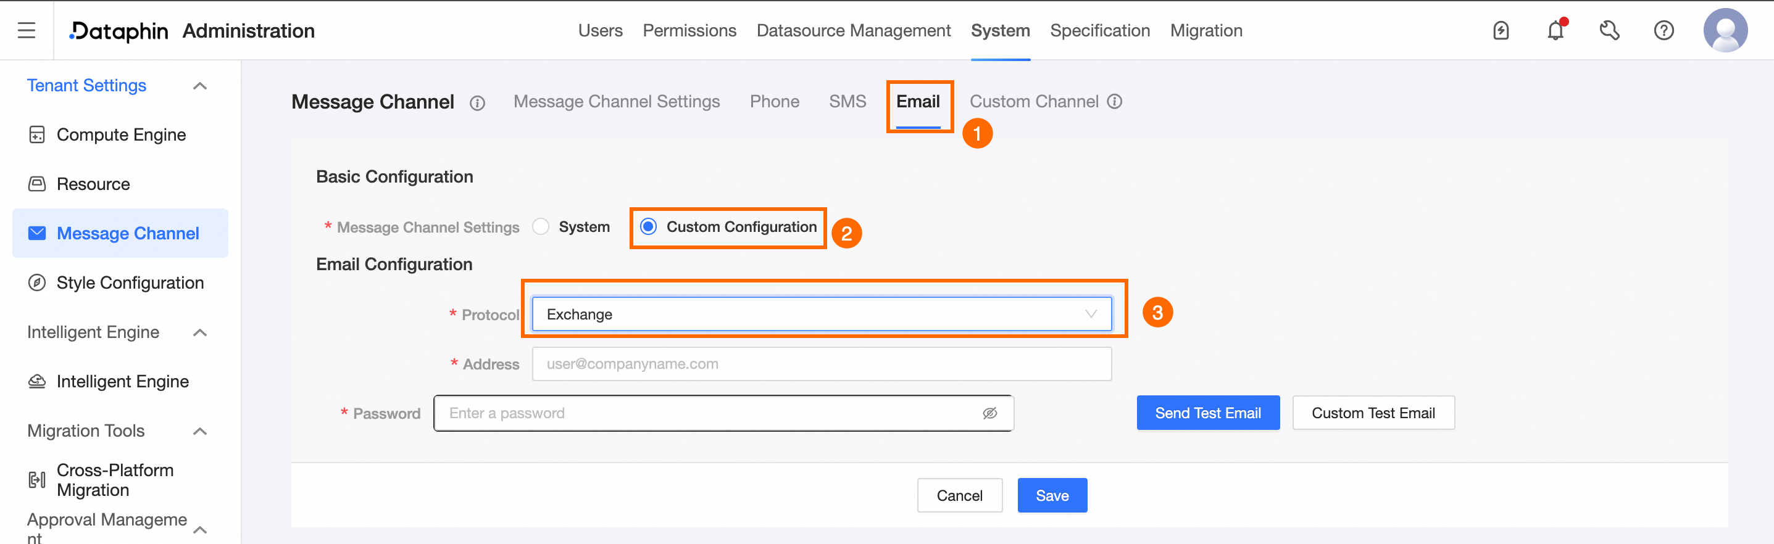
Task: Open the notifications bell
Action: click(x=1555, y=30)
